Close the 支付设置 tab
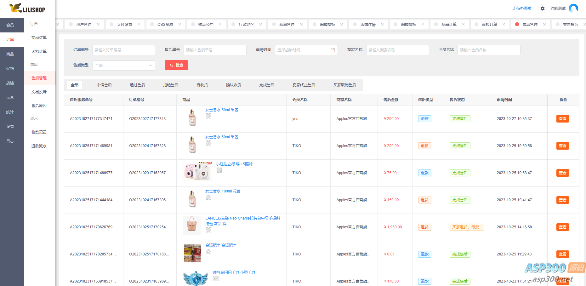Image resolution: width=586 pixels, height=286 pixels. pyautogui.click(x=139, y=24)
